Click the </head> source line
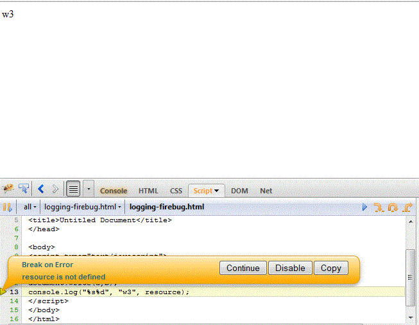Screen dimensions: 419x325 [44, 229]
